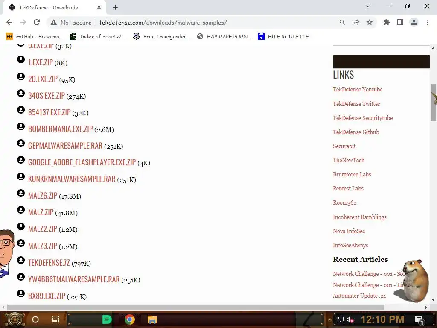Viewport: 437px width, 328px height.
Task: Bookmark this page with the star icon
Action: pyautogui.click(x=370, y=22)
